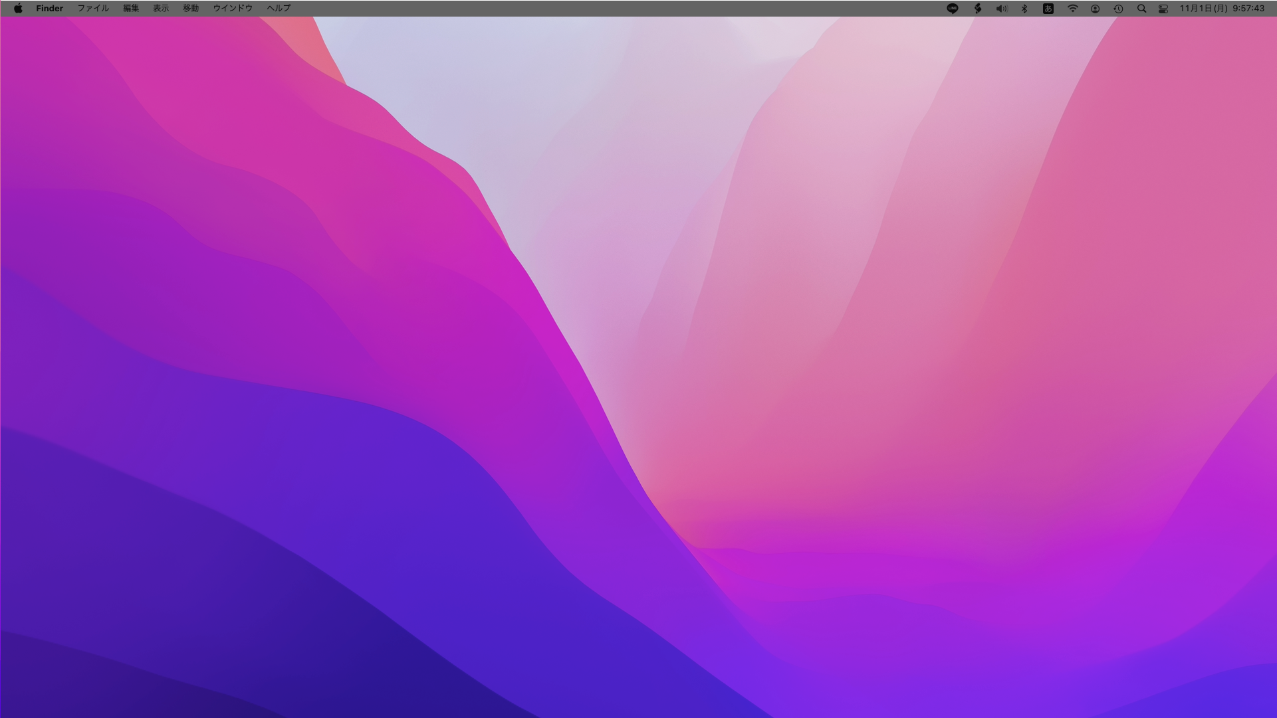Open Spotlight search magnifier
The height and width of the screenshot is (718, 1277).
pyautogui.click(x=1141, y=9)
